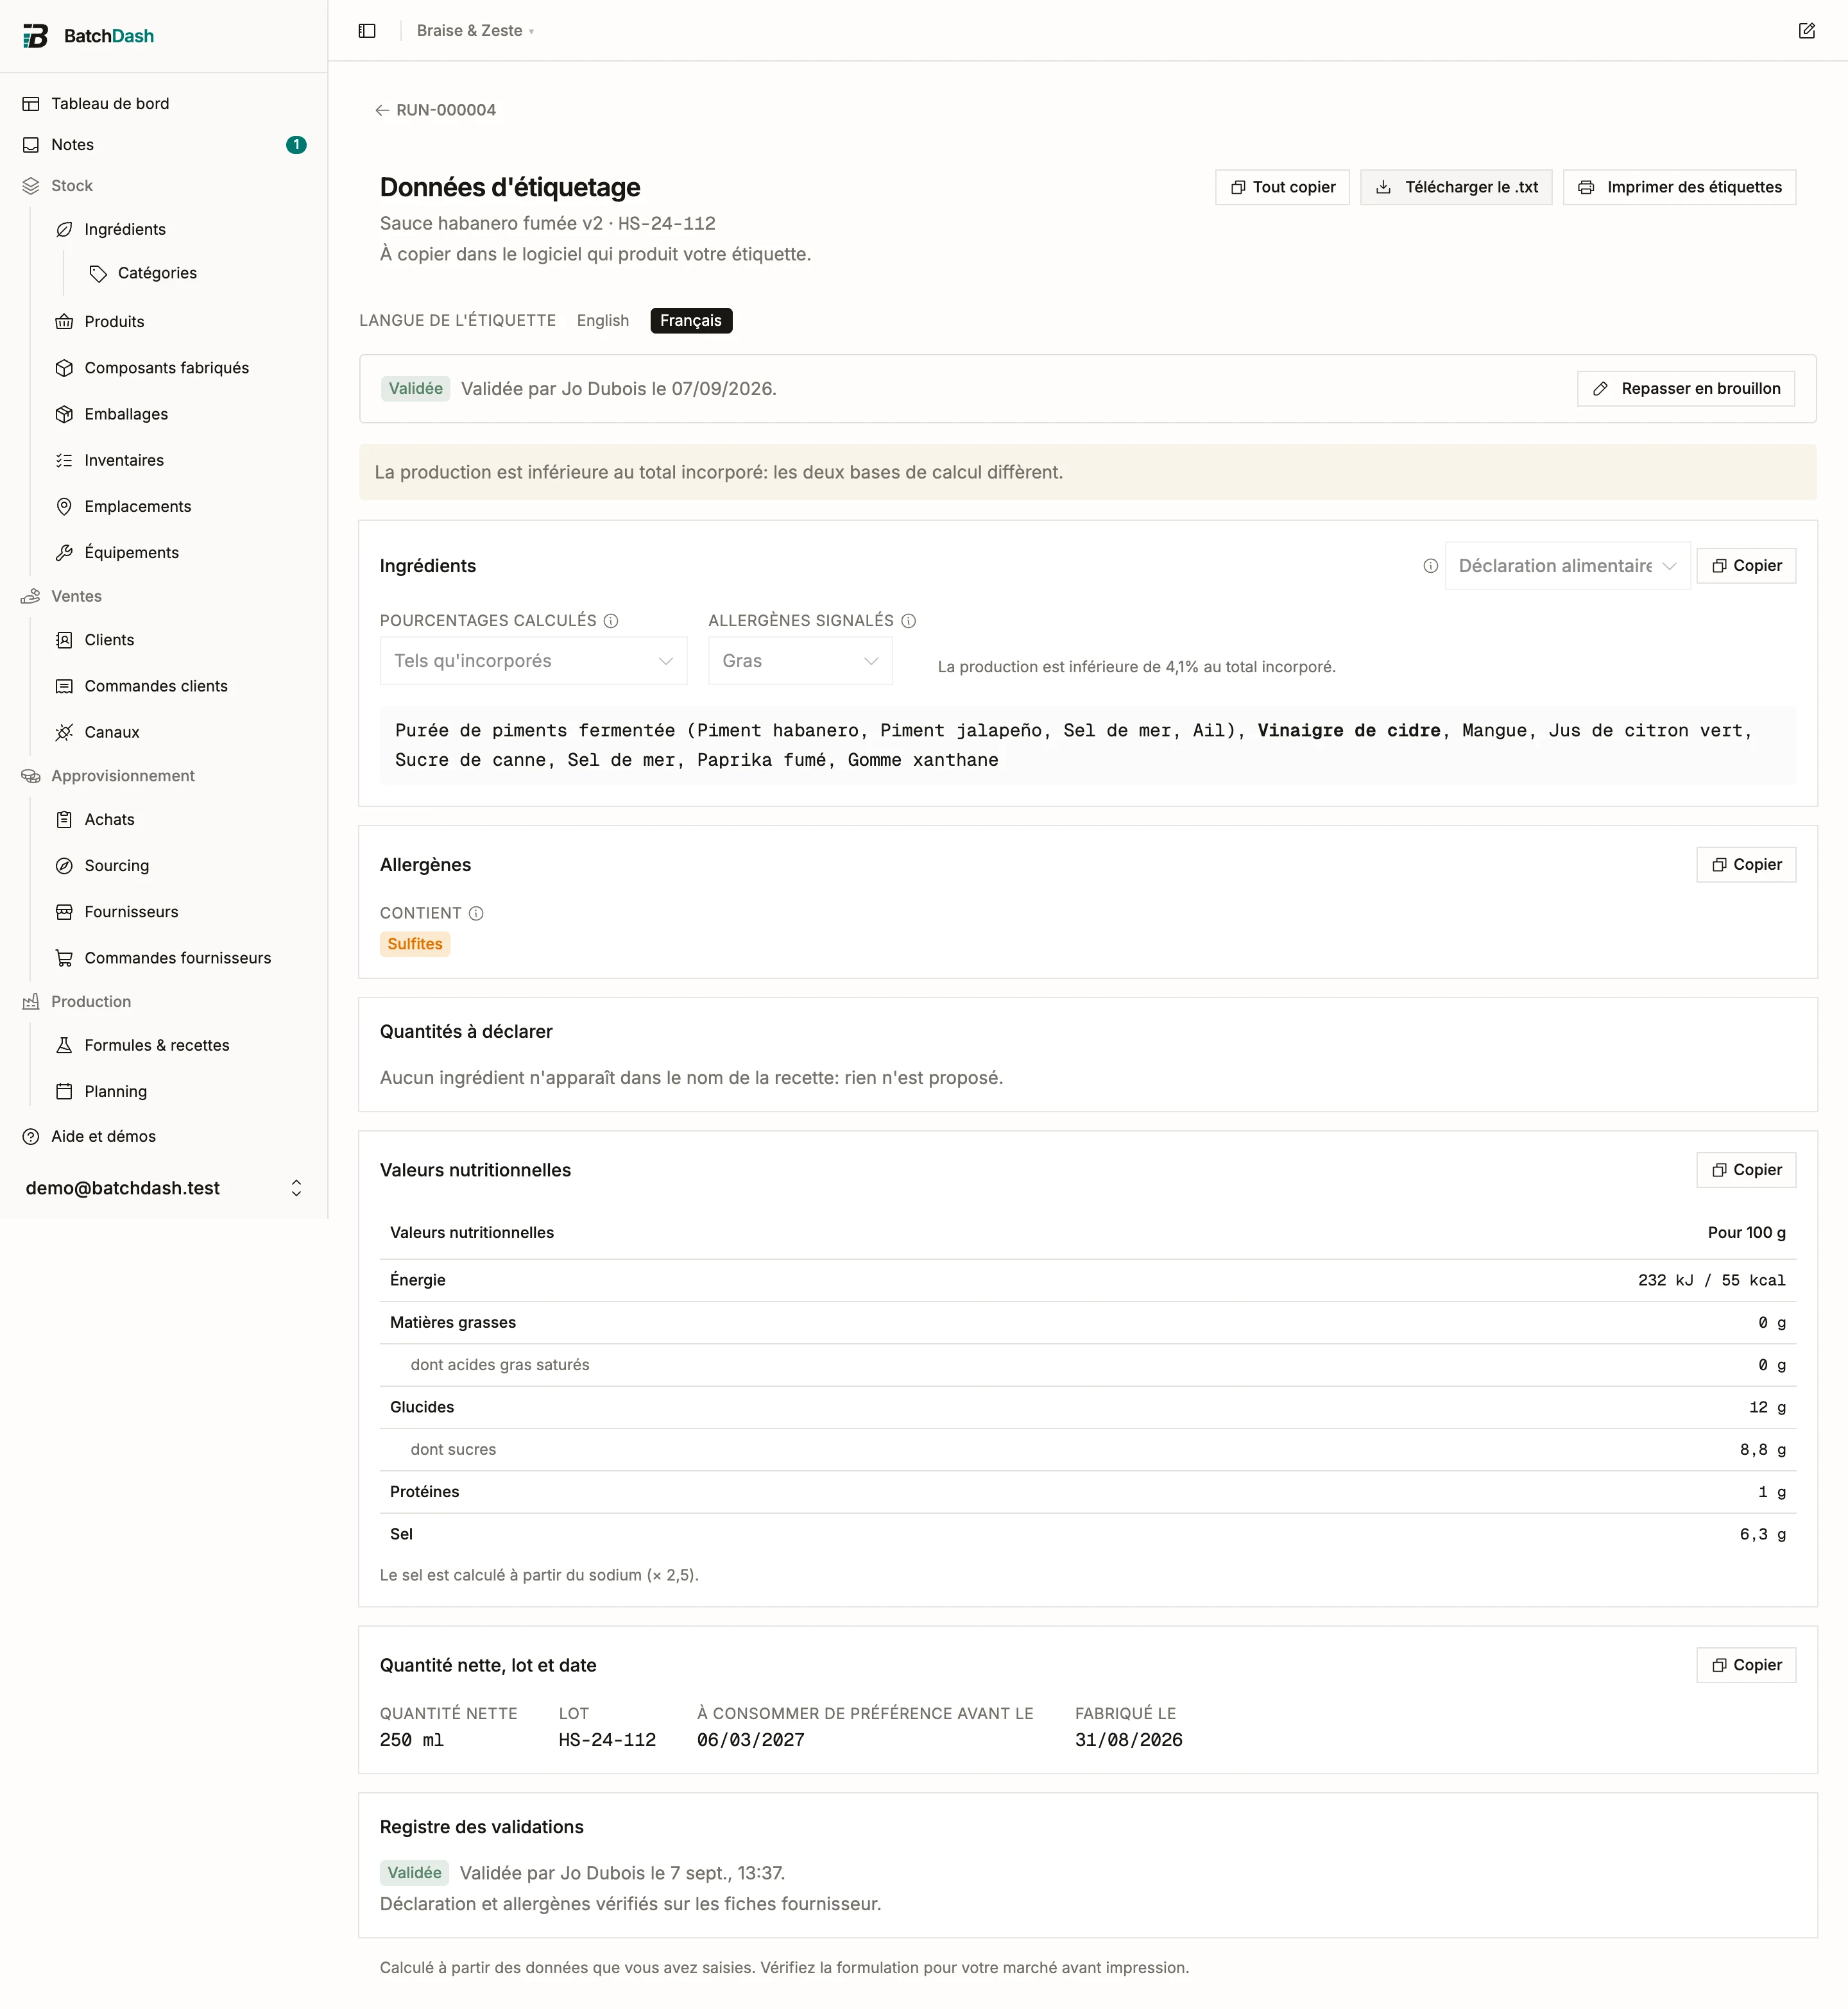The width and height of the screenshot is (1848, 2009).
Task: Click the compose note icon top right
Action: coord(1806,31)
